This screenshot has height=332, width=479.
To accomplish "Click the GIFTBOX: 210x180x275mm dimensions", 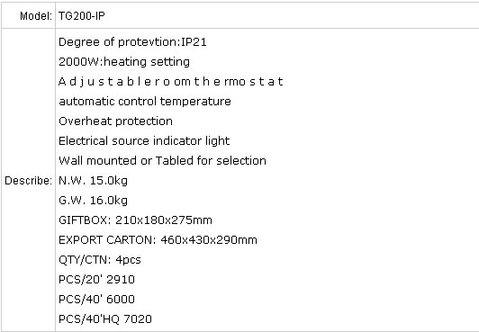I will (135, 220).
